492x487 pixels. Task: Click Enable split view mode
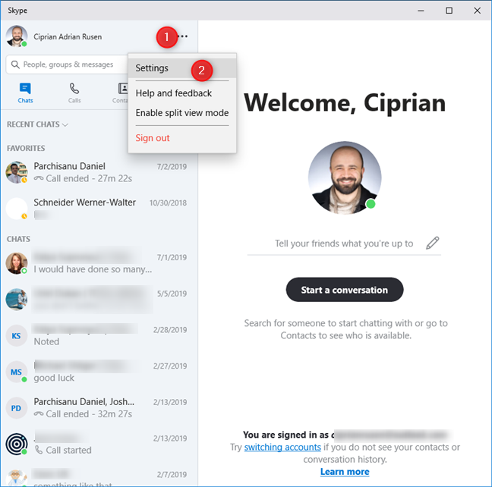(182, 113)
